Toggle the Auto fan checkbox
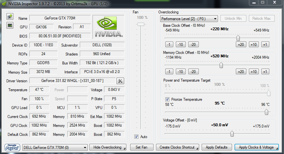The width and height of the screenshot is (284, 154). pos(136,137)
